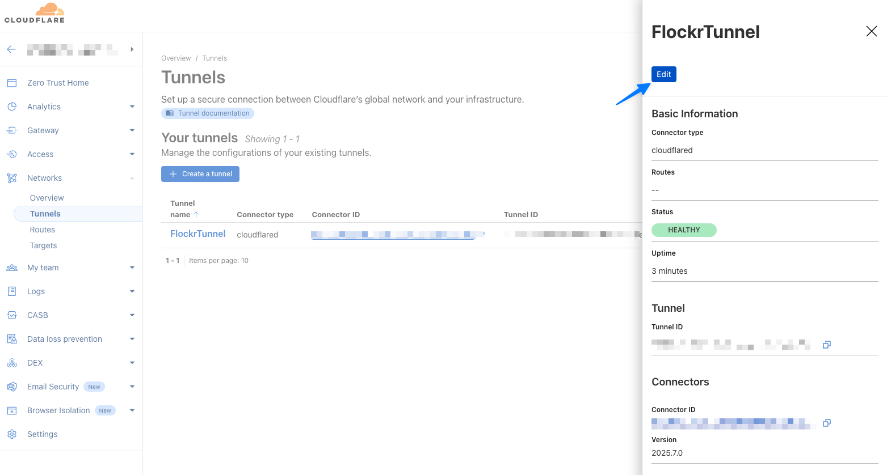Click the Logs icon in sidebar

[12, 291]
